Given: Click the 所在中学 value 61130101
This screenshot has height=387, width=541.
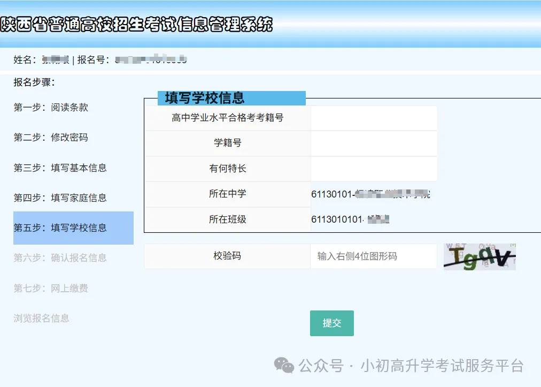Looking at the screenshot, I should tap(370, 194).
